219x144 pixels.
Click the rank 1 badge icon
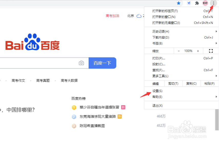[74, 107]
